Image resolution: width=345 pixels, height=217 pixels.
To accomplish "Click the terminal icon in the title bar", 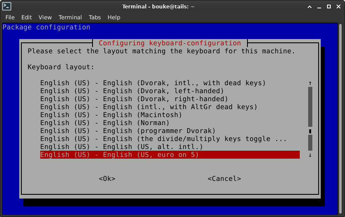I will click(7, 6).
